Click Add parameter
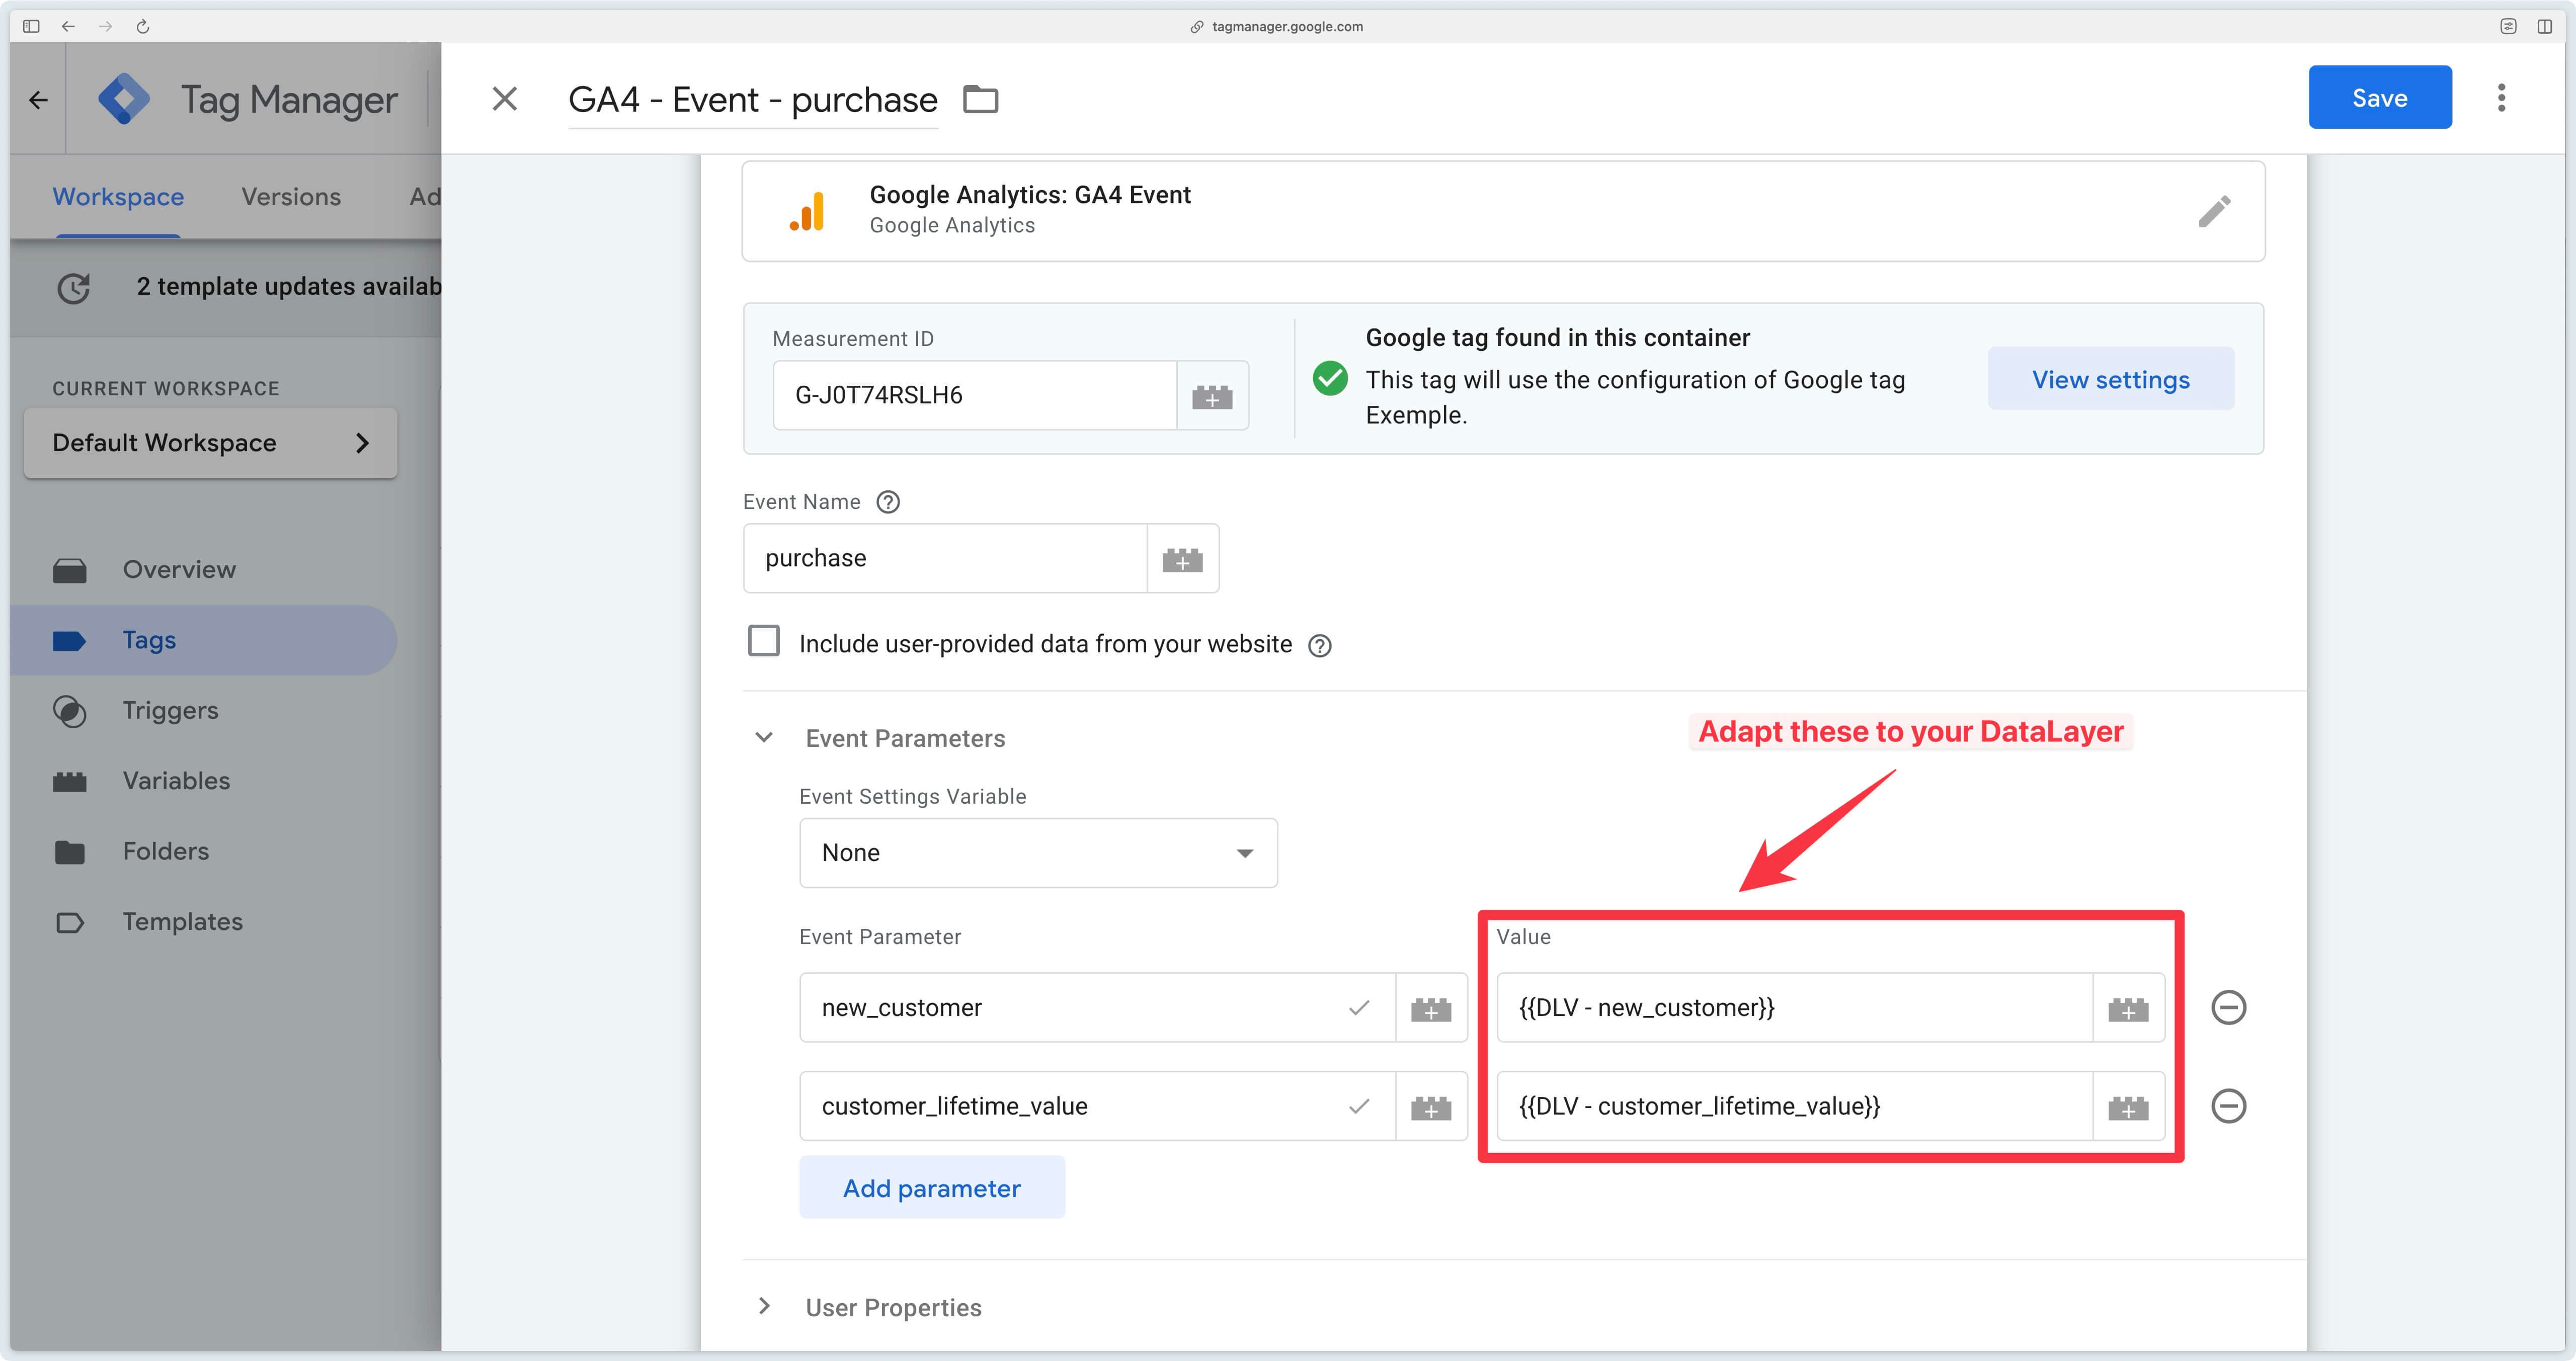This screenshot has height=1361, width=2576. tap(932, 1188)
